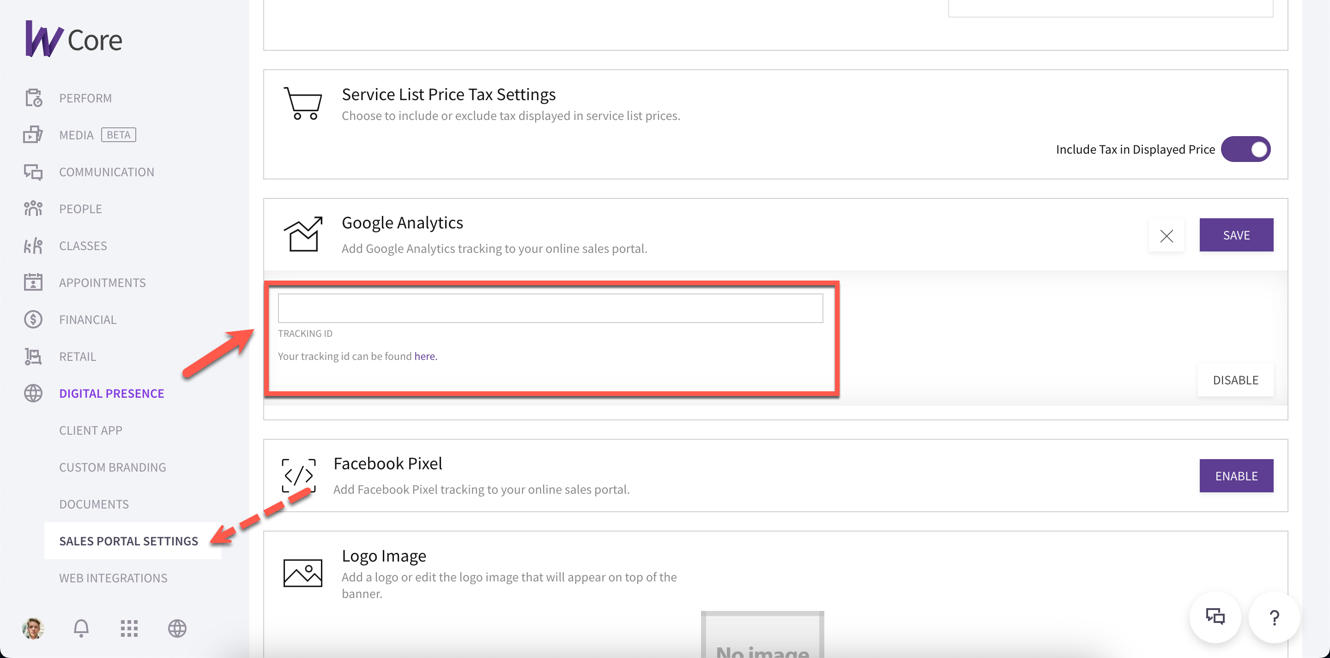Click the Digital Presence globe icon
Viewport: 1330px width, 658px height.
[x=33, y=393]
